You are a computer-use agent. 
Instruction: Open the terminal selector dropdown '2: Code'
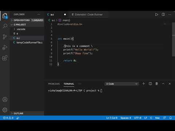122,84
